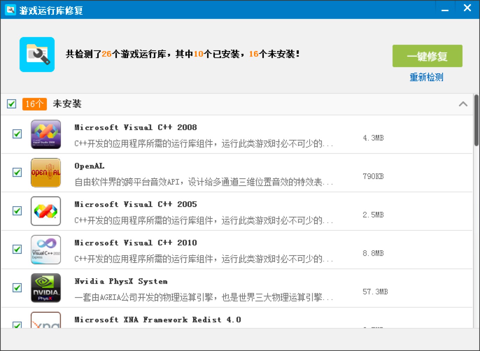Click the 57.3MB size value

[x=375, y=292]
